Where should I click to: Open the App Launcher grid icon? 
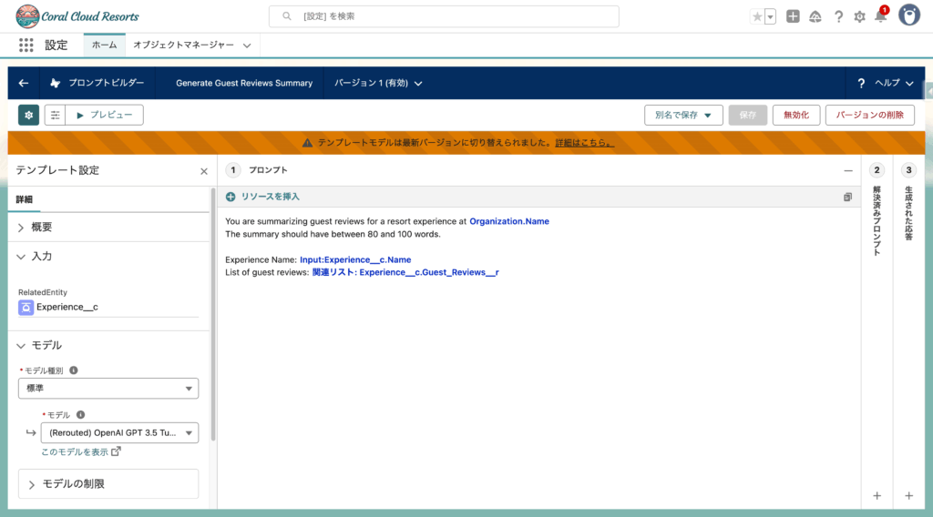26,45
